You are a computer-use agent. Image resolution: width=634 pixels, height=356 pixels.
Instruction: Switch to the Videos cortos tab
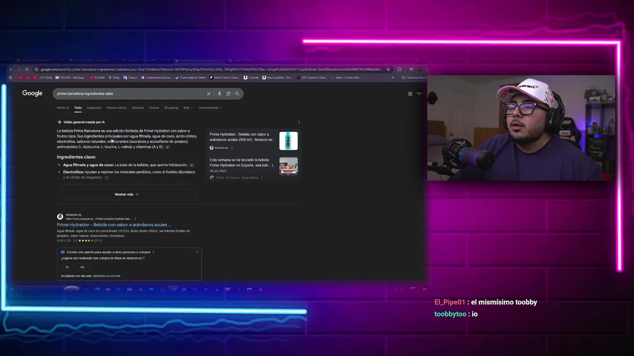tap(116, 108)
